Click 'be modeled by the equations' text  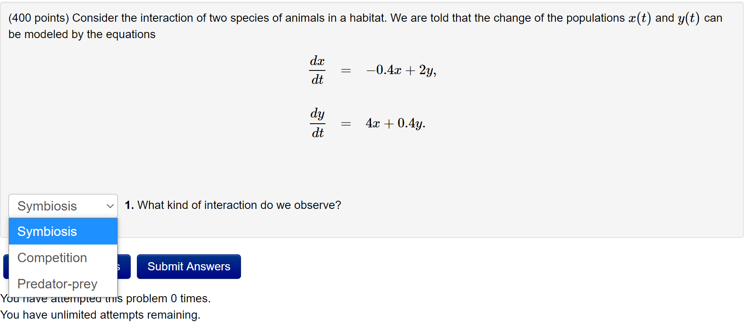tap(82, 34)
